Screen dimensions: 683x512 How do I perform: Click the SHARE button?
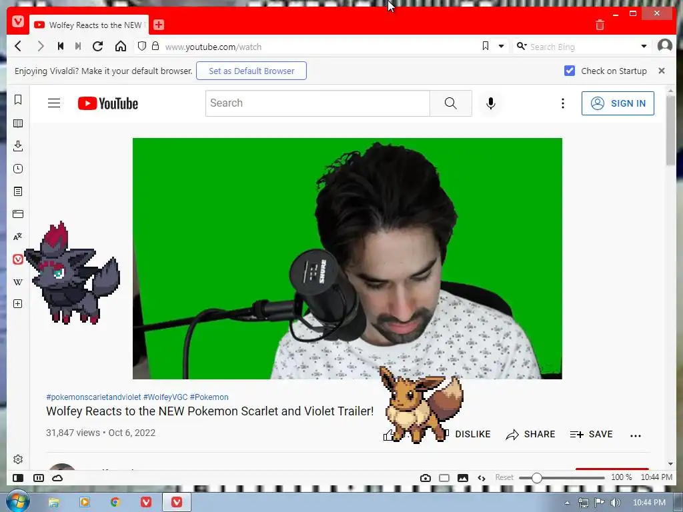(530, 434)
